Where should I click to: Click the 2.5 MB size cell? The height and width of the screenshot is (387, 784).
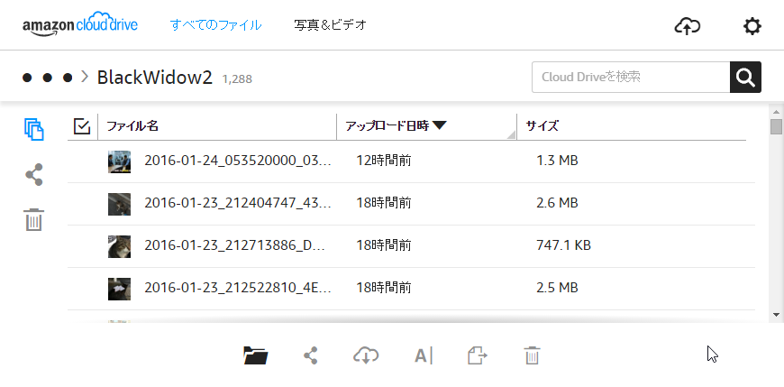tap(557, 288)
